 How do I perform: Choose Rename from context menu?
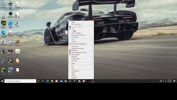81,75
